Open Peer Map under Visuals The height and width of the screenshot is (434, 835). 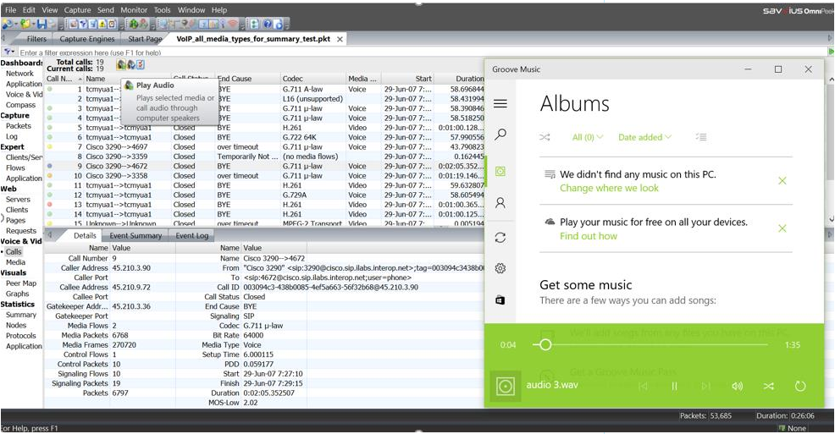point(21,283)
